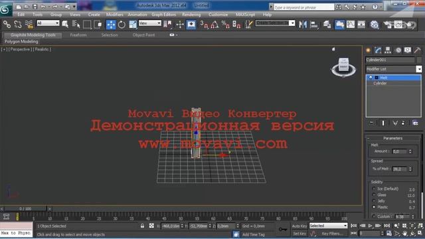Click the Set Key button
425x239 pixels.
[x=299, y=233]
